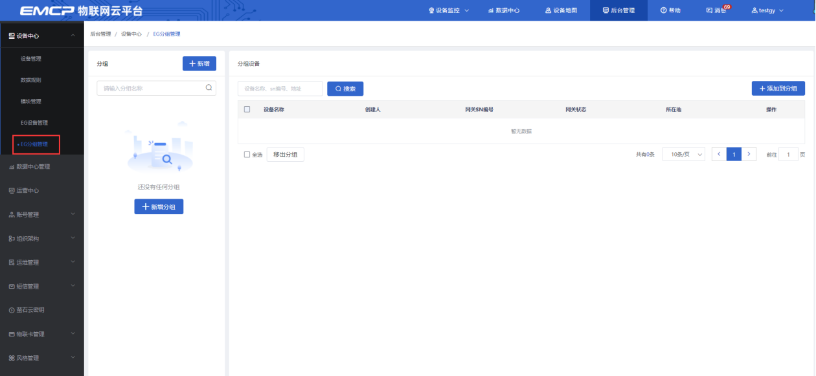Click the 共有0条 total count text
816x376 pixels.
(x=645, y=155)
